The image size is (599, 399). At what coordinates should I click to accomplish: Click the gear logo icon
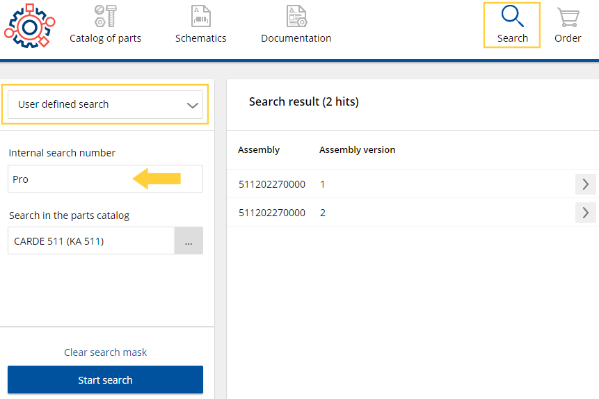[30, 26]
